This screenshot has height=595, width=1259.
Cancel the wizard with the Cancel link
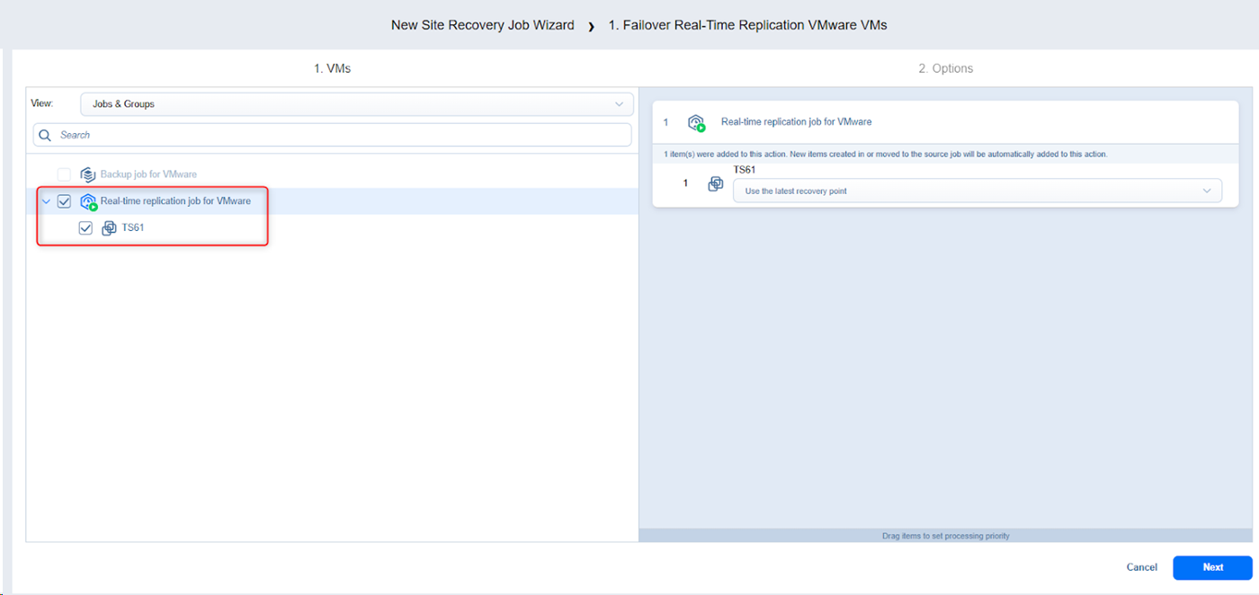(1141, 567)
